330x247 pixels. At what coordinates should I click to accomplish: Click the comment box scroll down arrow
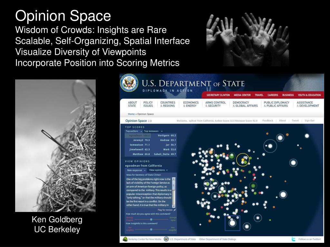tap(174, 206)
